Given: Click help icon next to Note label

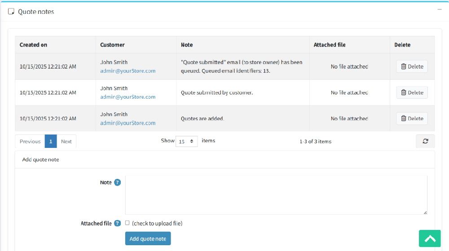Looking at the screenshot, I should click(117, 182).
